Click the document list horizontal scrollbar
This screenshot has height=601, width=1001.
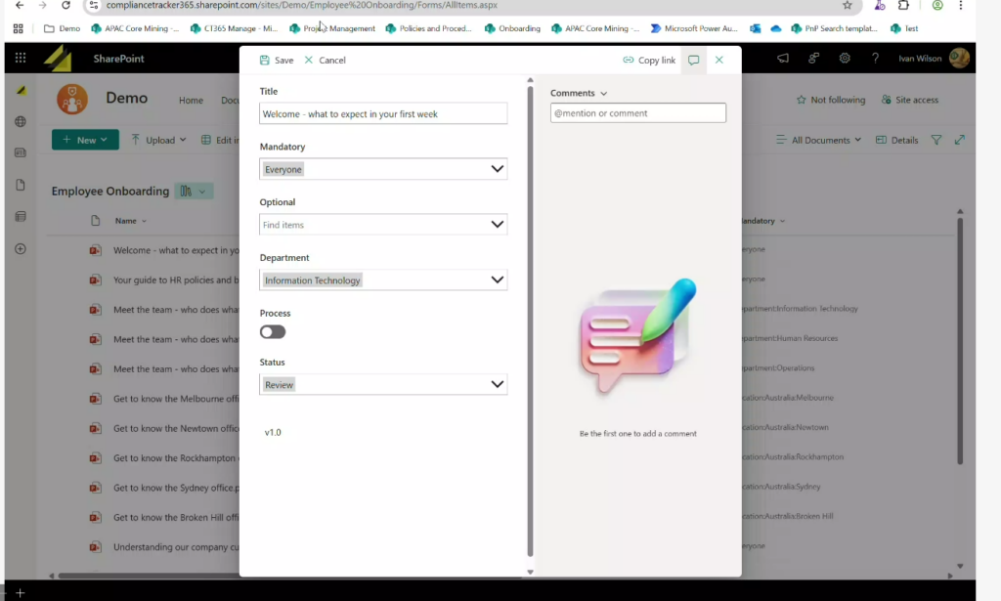click(290, 576)
